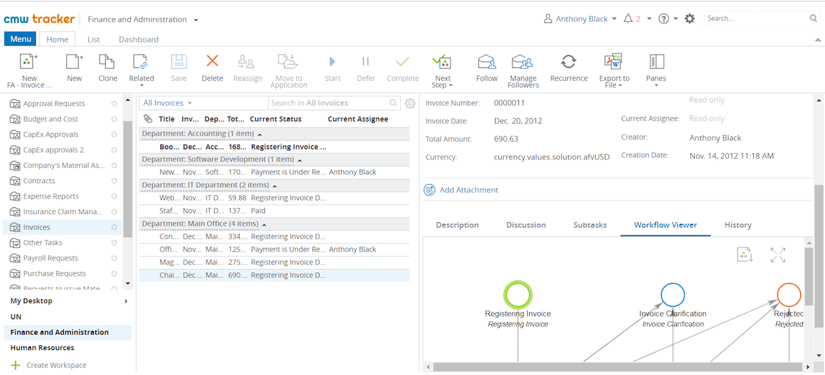
Task: Open the workflow full-screen view icon
Action: (x=778, y=255)
